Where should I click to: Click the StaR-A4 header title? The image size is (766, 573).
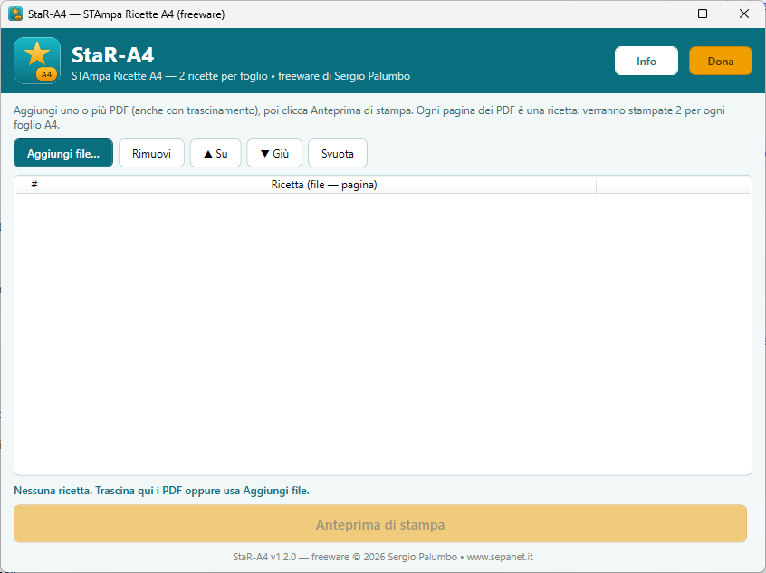pos(113,54)
